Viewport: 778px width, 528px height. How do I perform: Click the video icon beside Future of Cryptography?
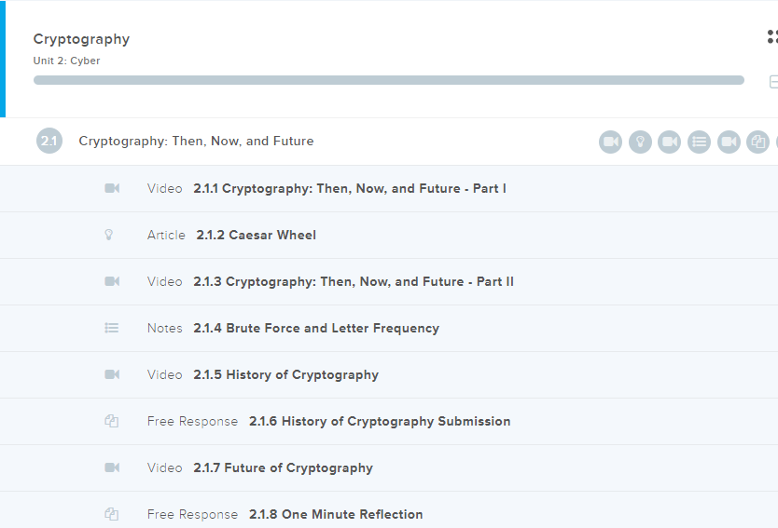coord(112,467)
